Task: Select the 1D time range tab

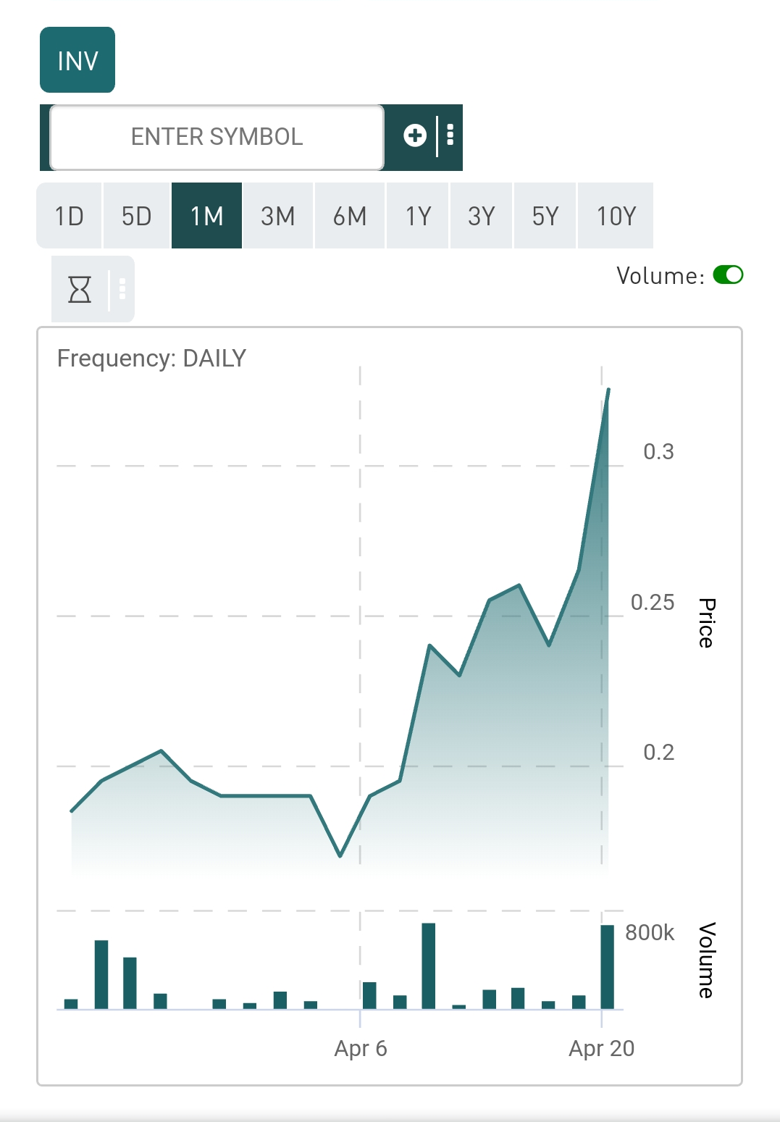Action: point(70,216)
